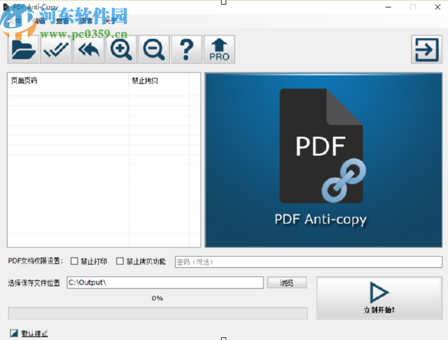Enable the 禁止打印 checkbox
The width and height of the screenshot is (448, 340).
tap(74, 261)
